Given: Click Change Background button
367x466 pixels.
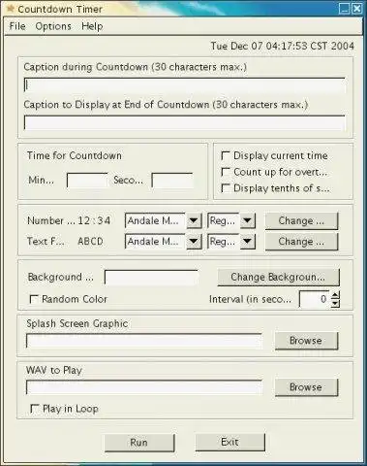Looking at the screenshot, I should 278,278.
